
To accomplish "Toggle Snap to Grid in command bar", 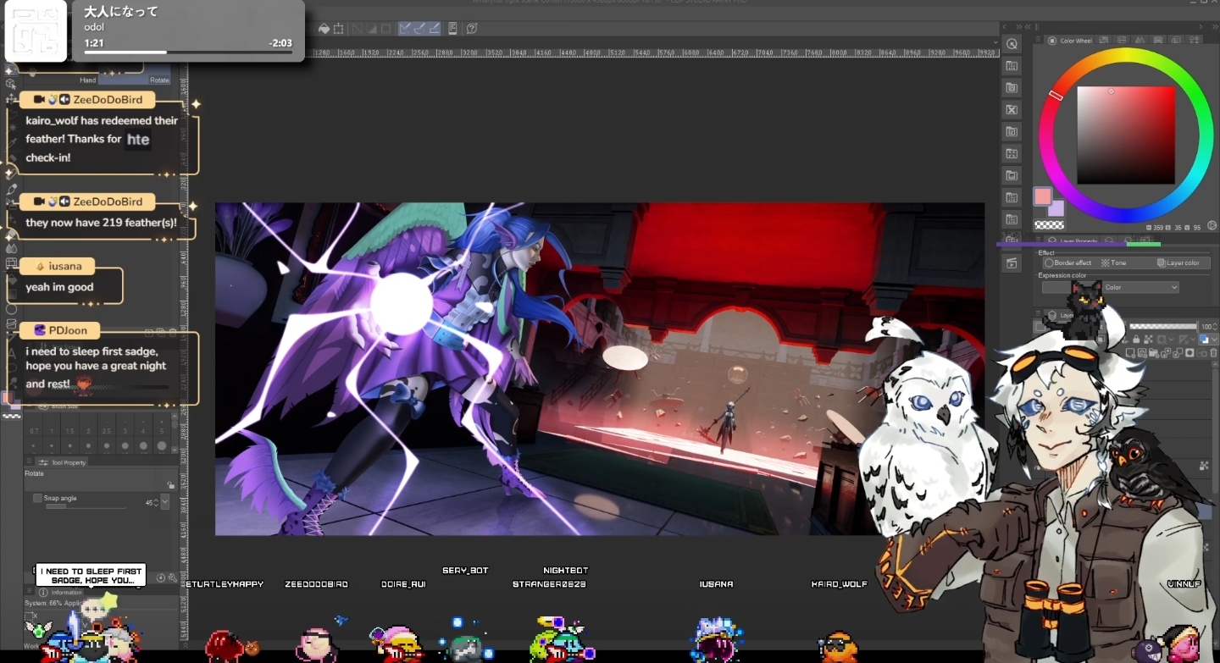I will (434, 29).
